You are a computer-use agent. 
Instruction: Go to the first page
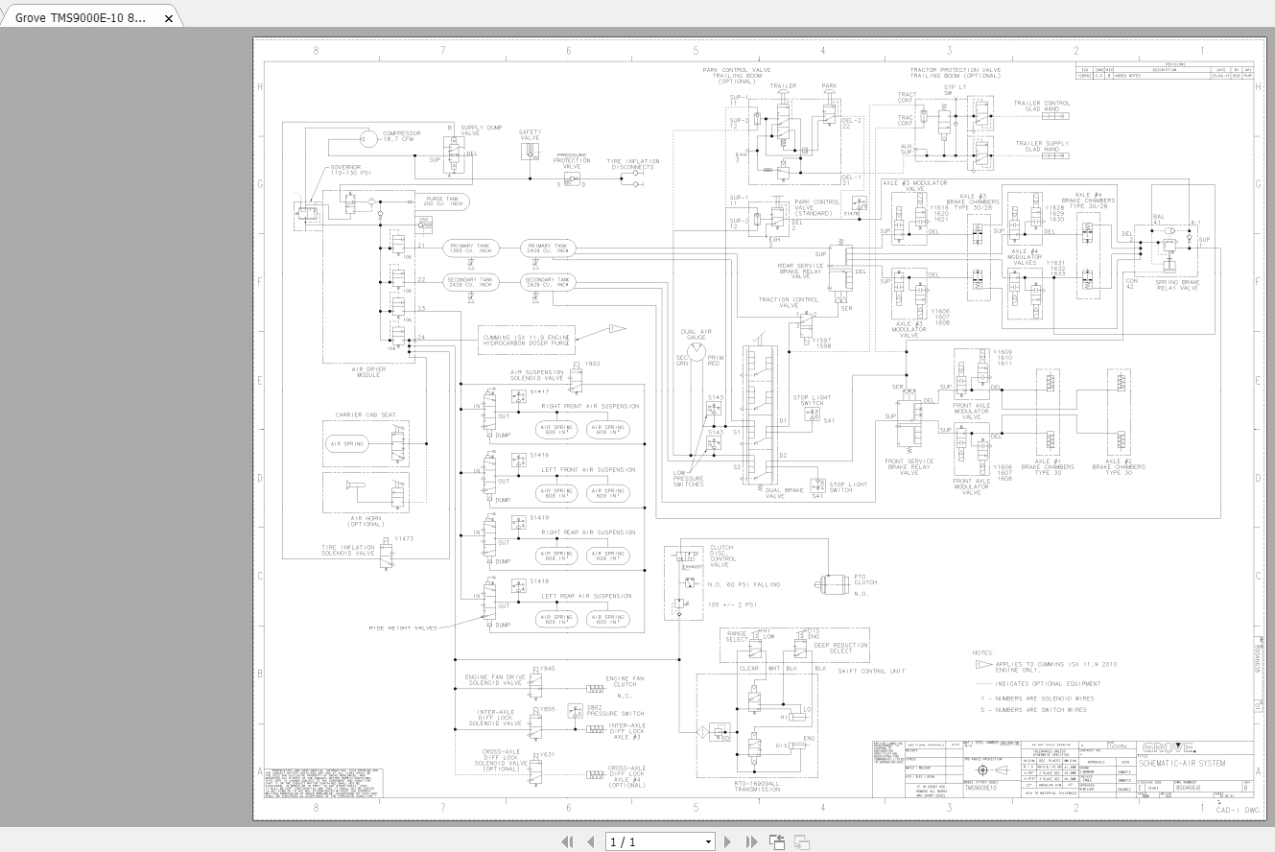point(568,841)
